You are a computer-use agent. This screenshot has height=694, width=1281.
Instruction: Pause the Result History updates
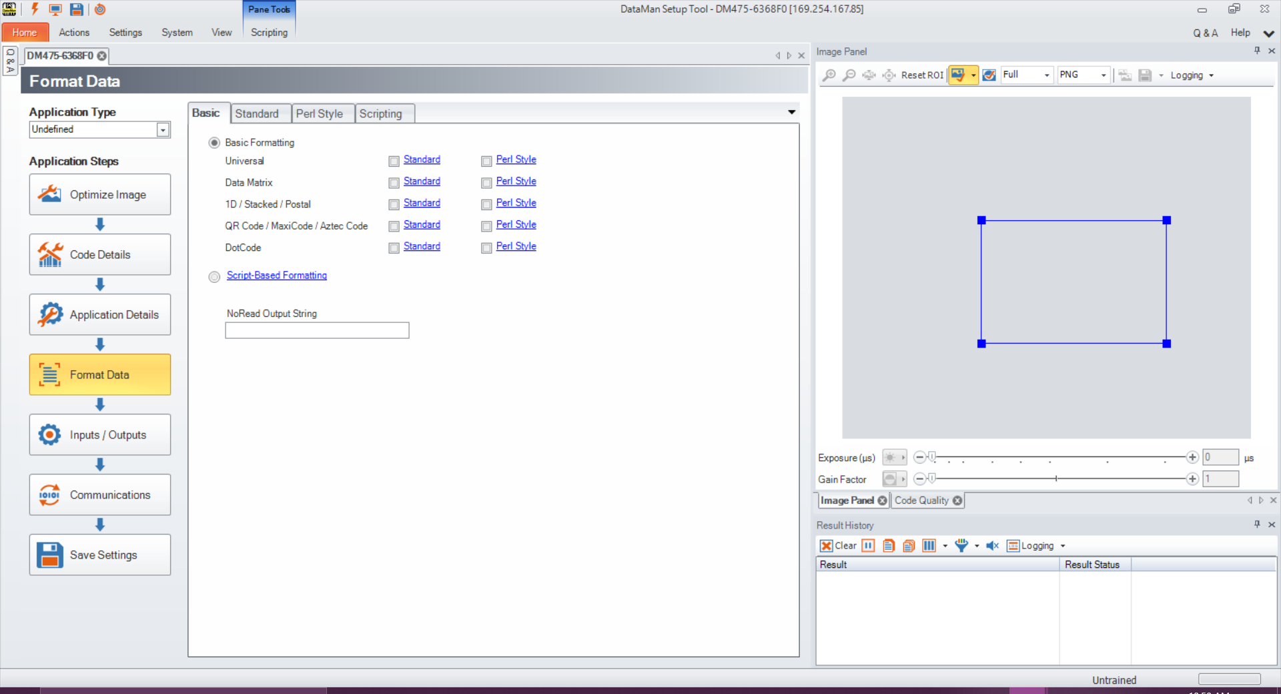868,546
